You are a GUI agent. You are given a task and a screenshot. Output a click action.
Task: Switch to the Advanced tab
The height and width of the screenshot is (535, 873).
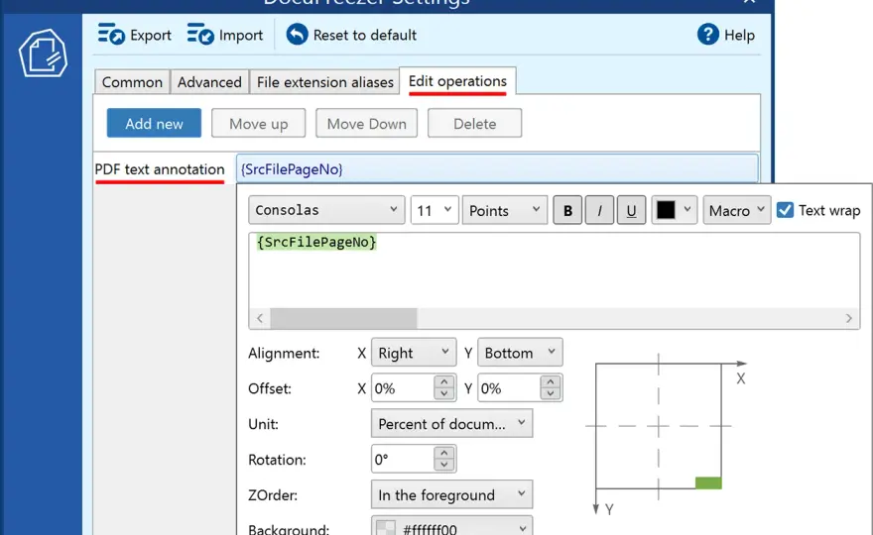click(209, 82)
